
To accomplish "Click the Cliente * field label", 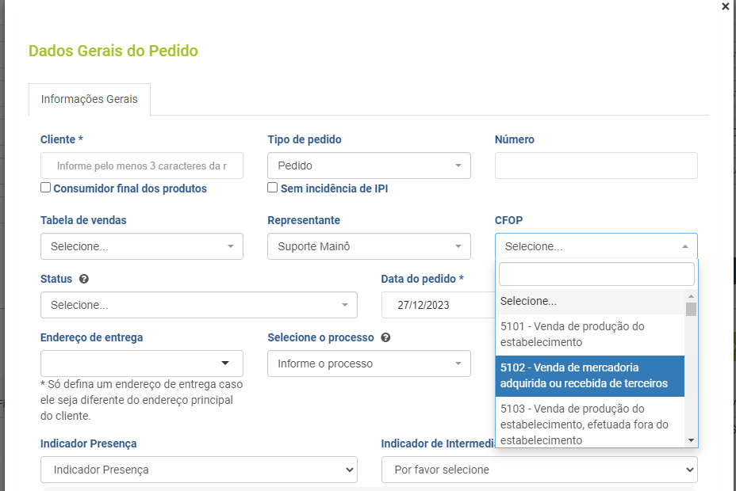I will click(x=62, y=139).
